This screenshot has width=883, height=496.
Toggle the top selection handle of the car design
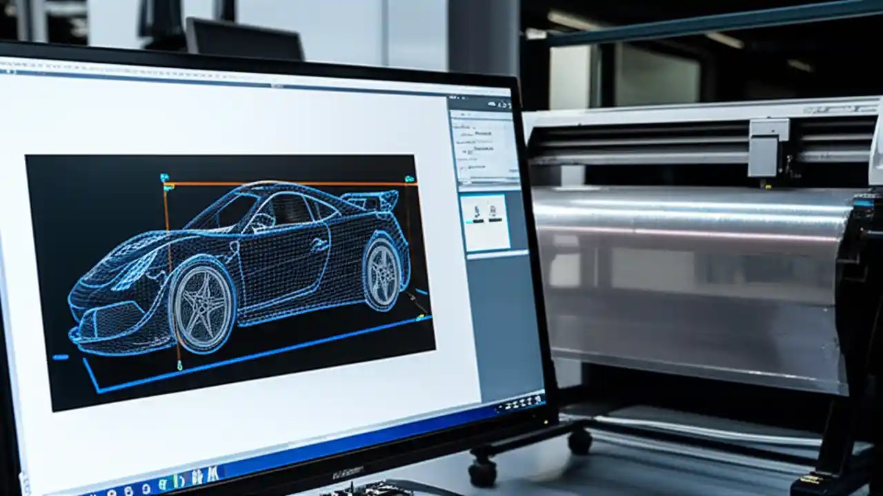click(x=163, y=176)
